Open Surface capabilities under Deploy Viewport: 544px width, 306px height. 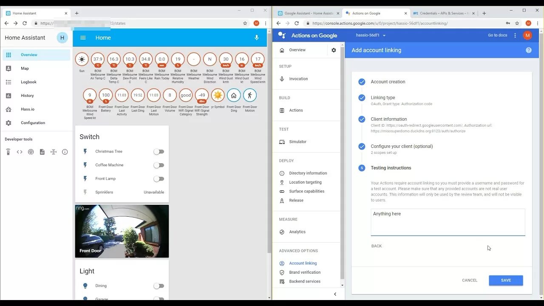point(306,191)
